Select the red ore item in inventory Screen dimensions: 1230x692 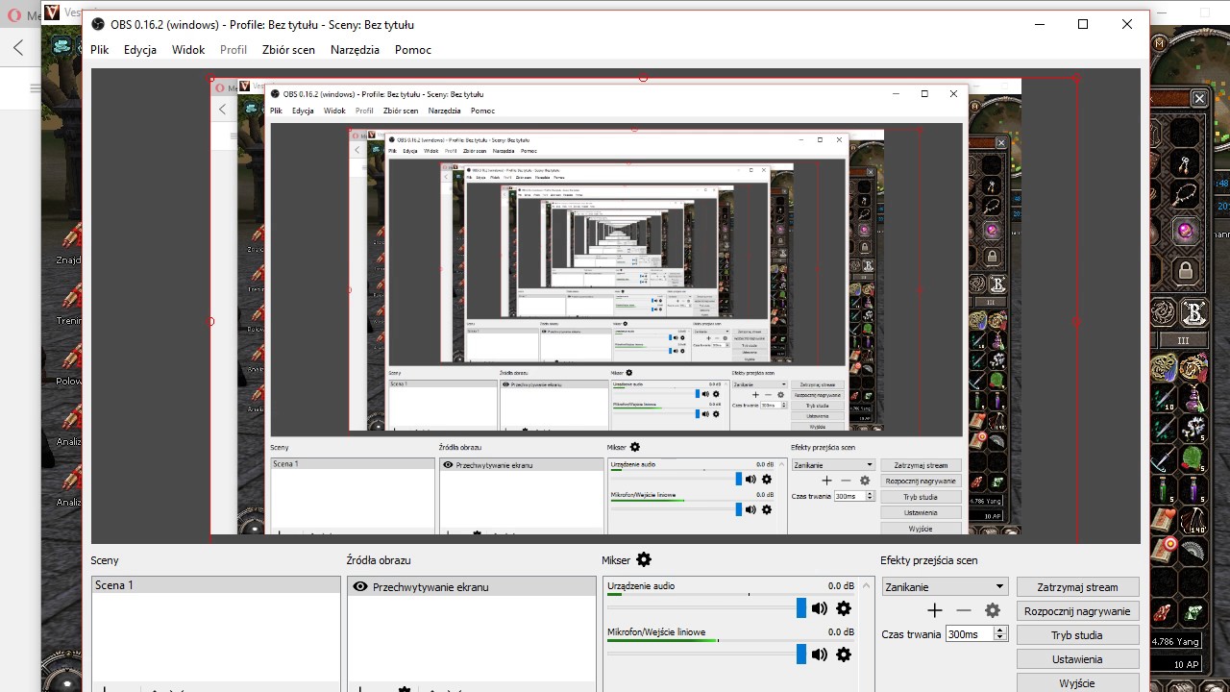[x=1163, y=612]
